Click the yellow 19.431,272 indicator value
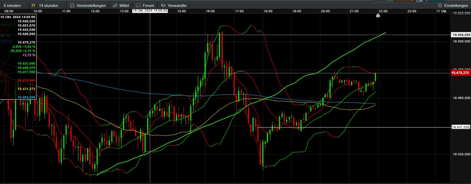 point(26,89)
